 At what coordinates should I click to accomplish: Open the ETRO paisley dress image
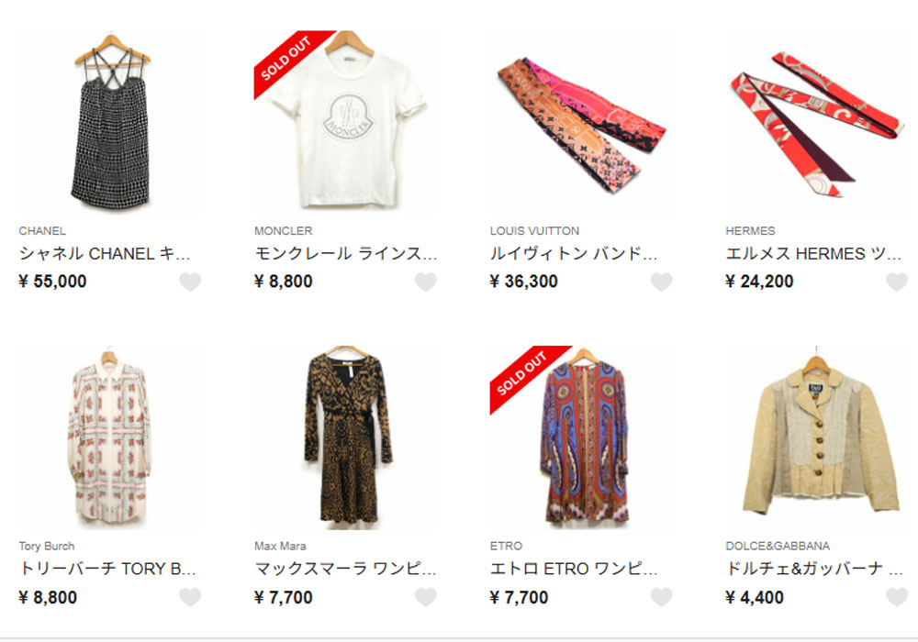click(x=581, y=437)
